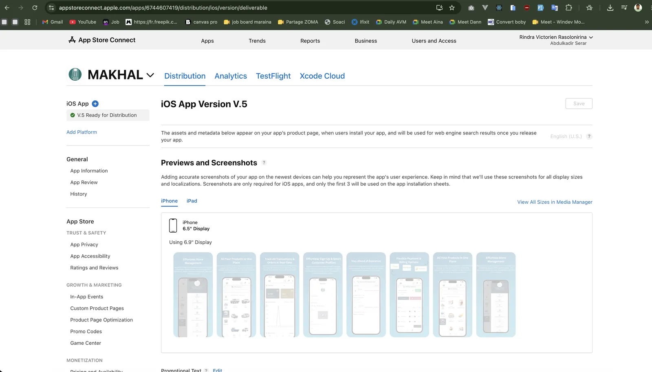This screenshot has height=372, width=652.
Task: Select the iPhone screenshots tab
Action: [170, 201]
